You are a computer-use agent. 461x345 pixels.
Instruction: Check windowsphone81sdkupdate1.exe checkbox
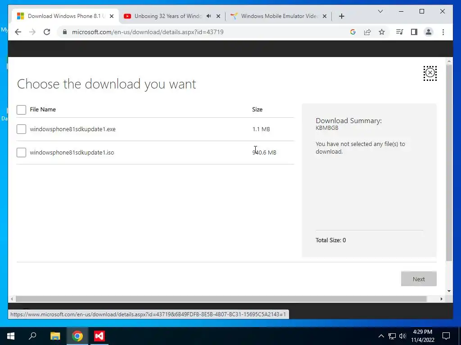tap(21, 129)
